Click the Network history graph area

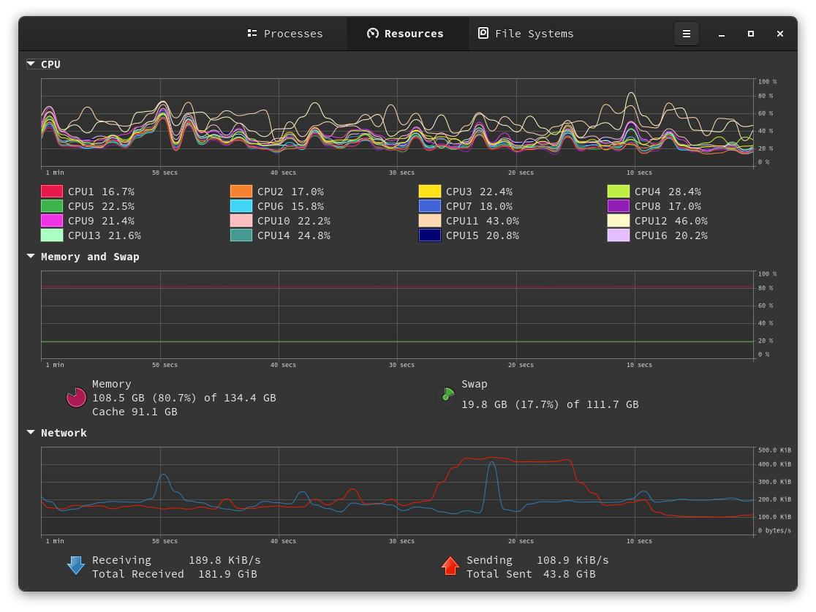click(x=397, y=491)
